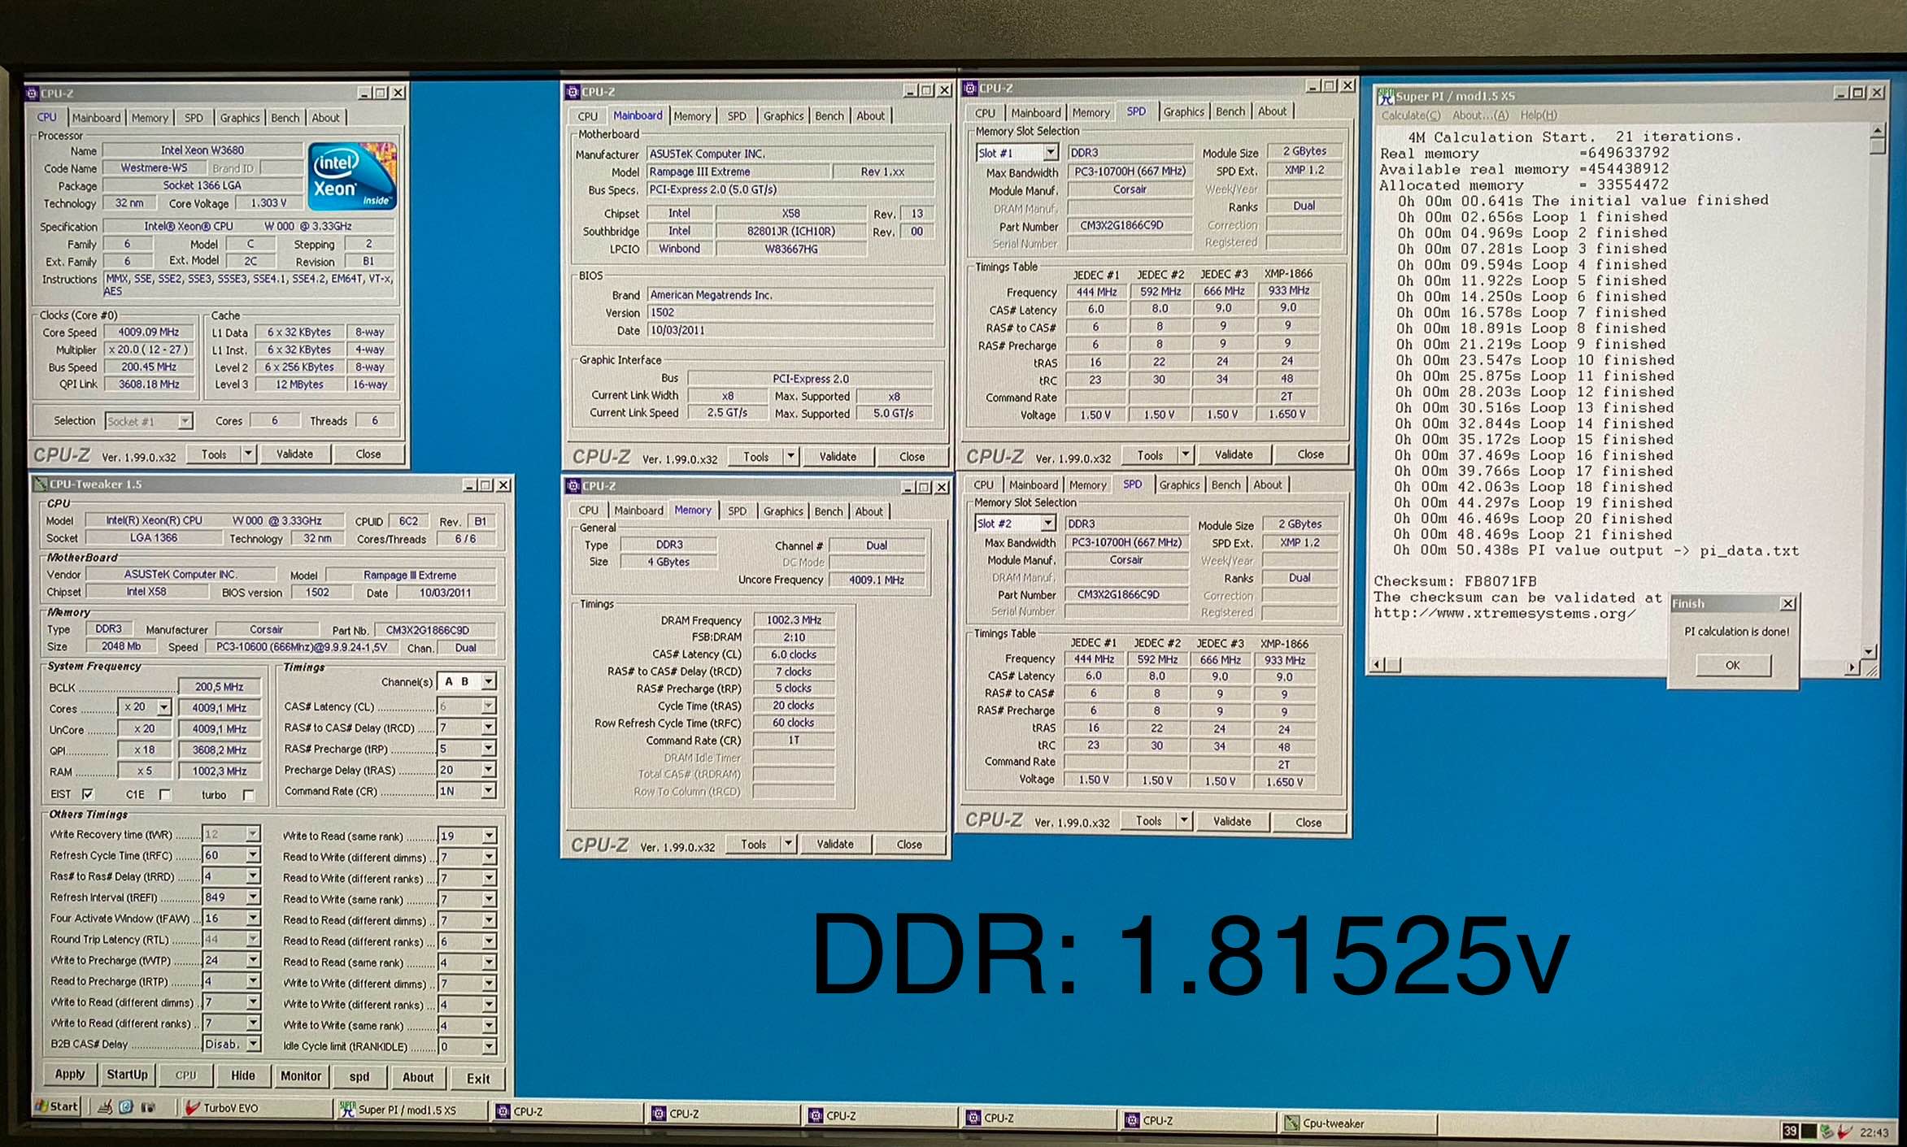This screenshot has width=1907, height=1147.
Task: Click the Super PI vertical scrollbar up arrow
Action: click(x=1877, y=131)
